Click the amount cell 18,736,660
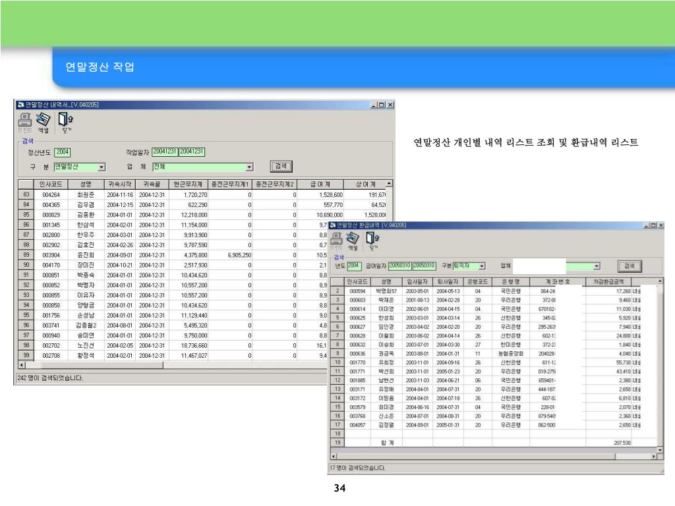This screenshot has width=675, height=506. pyautogui.click(x=188, y=345)
